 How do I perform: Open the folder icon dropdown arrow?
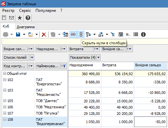point(36,34)
